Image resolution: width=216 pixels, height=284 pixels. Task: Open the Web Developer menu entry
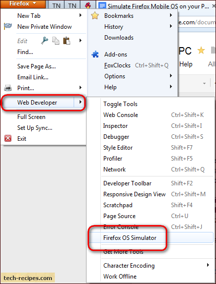tap(43, 103)
